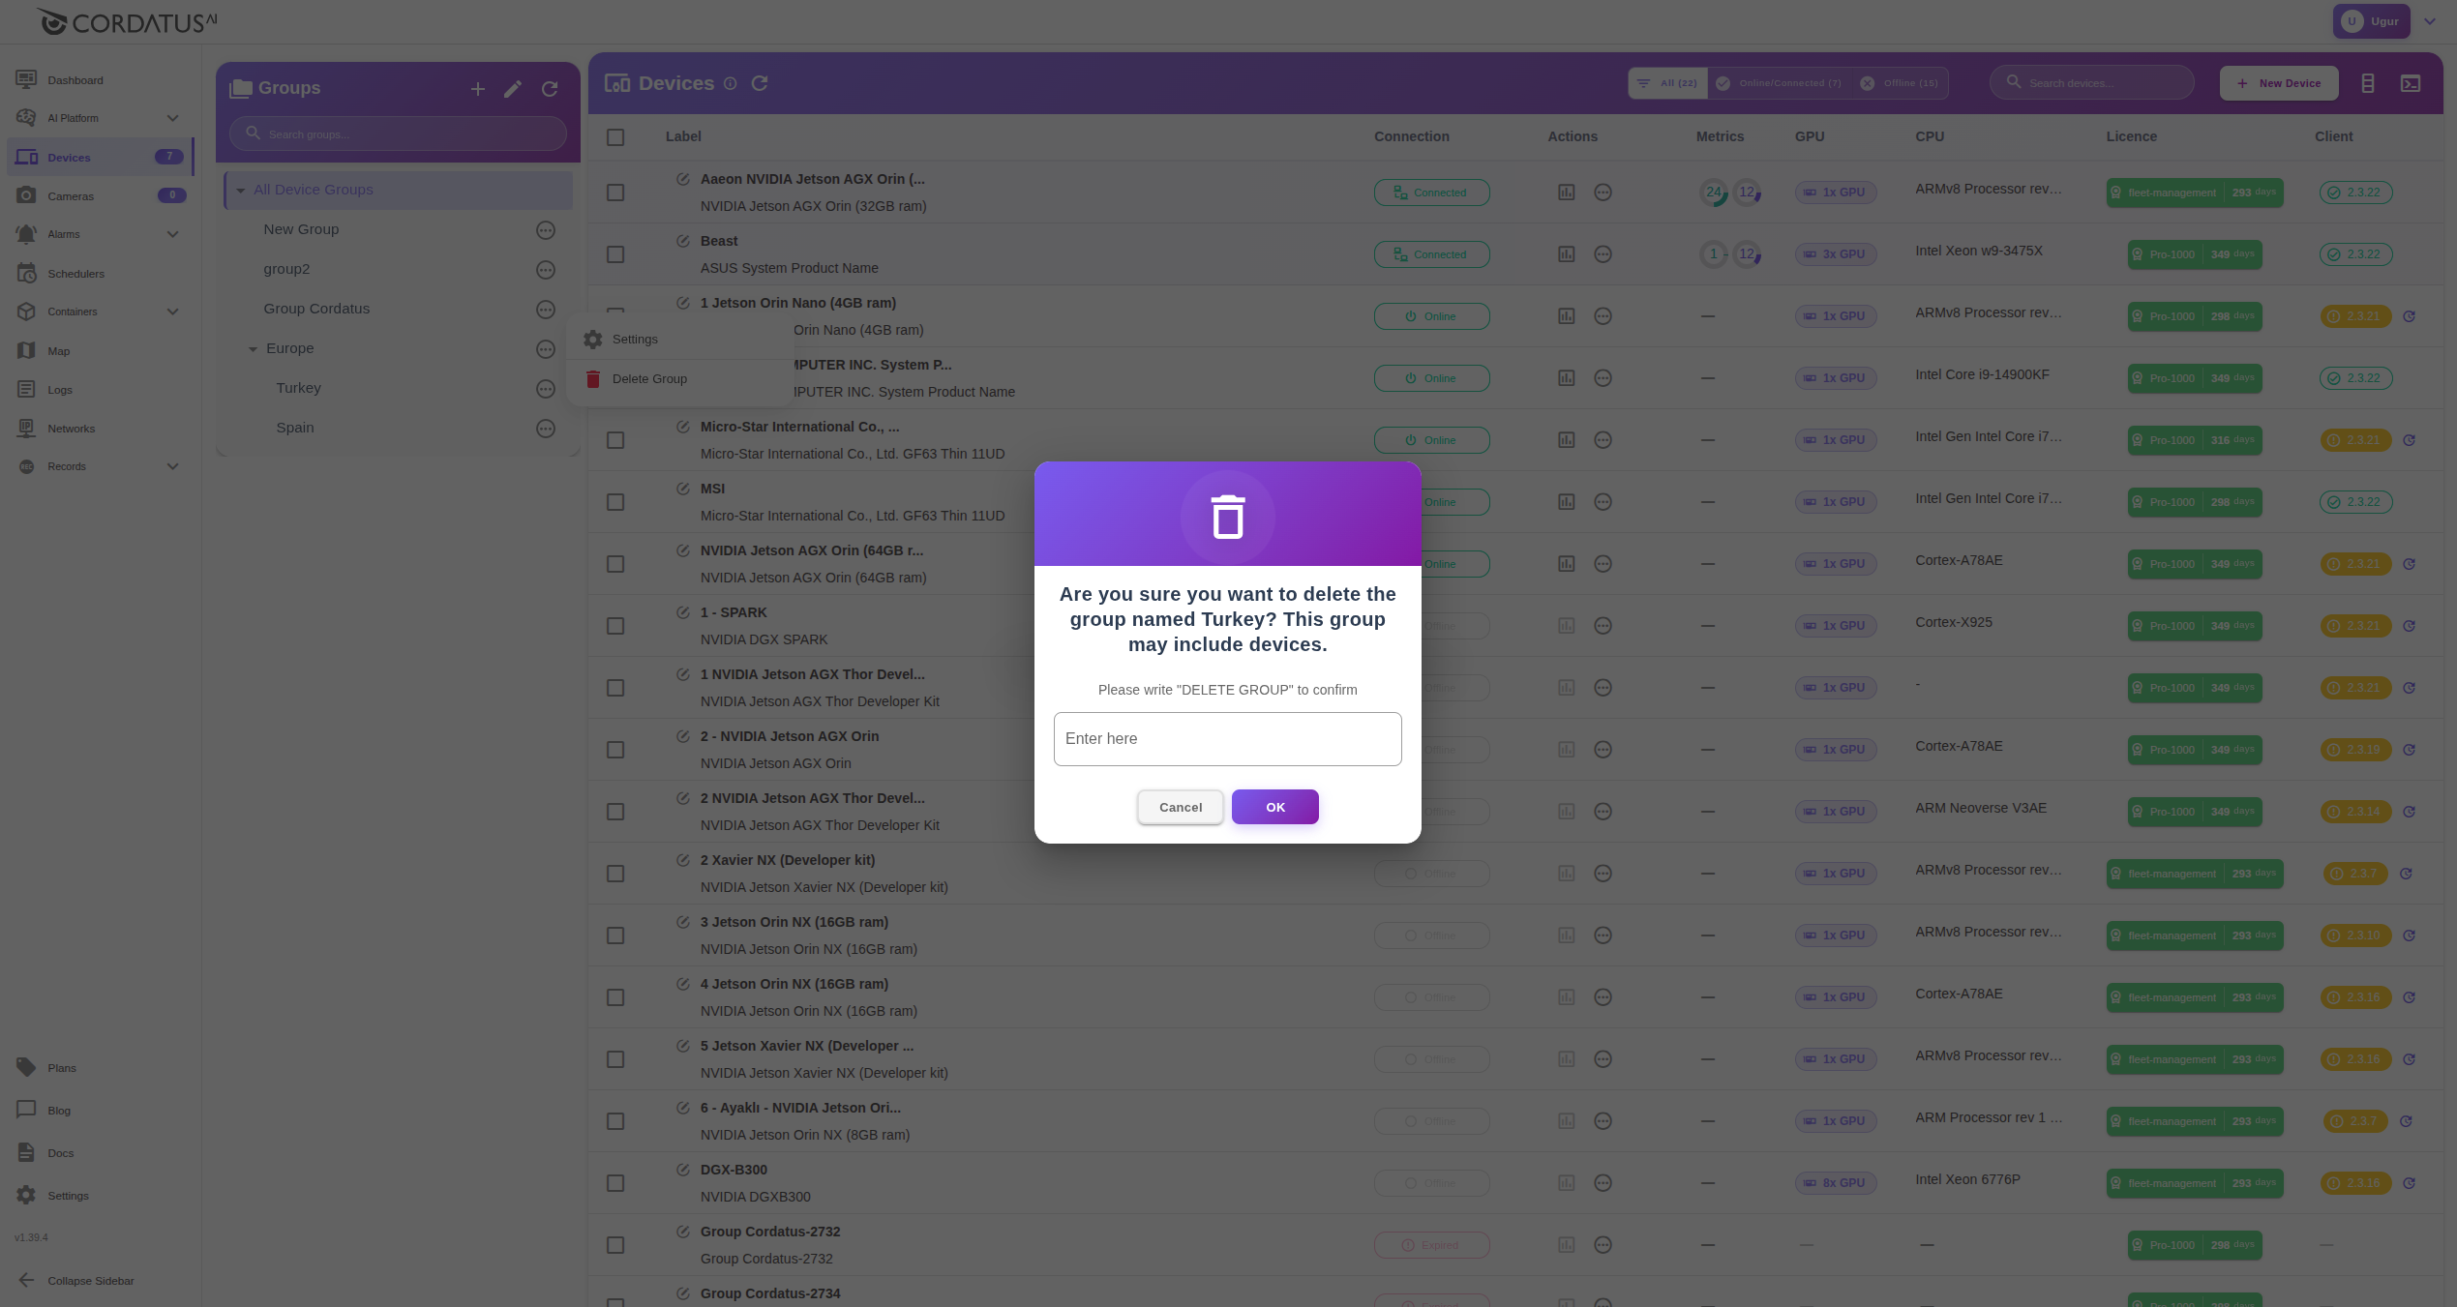Select the DGX-B300 row checkbox
Viewport: 2457px width, 1307px height.
pyautogui.click(x=615, y=1183)
